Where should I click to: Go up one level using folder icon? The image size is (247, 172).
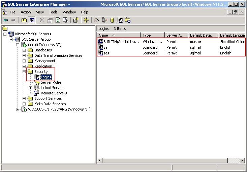(x=24, y=20)
